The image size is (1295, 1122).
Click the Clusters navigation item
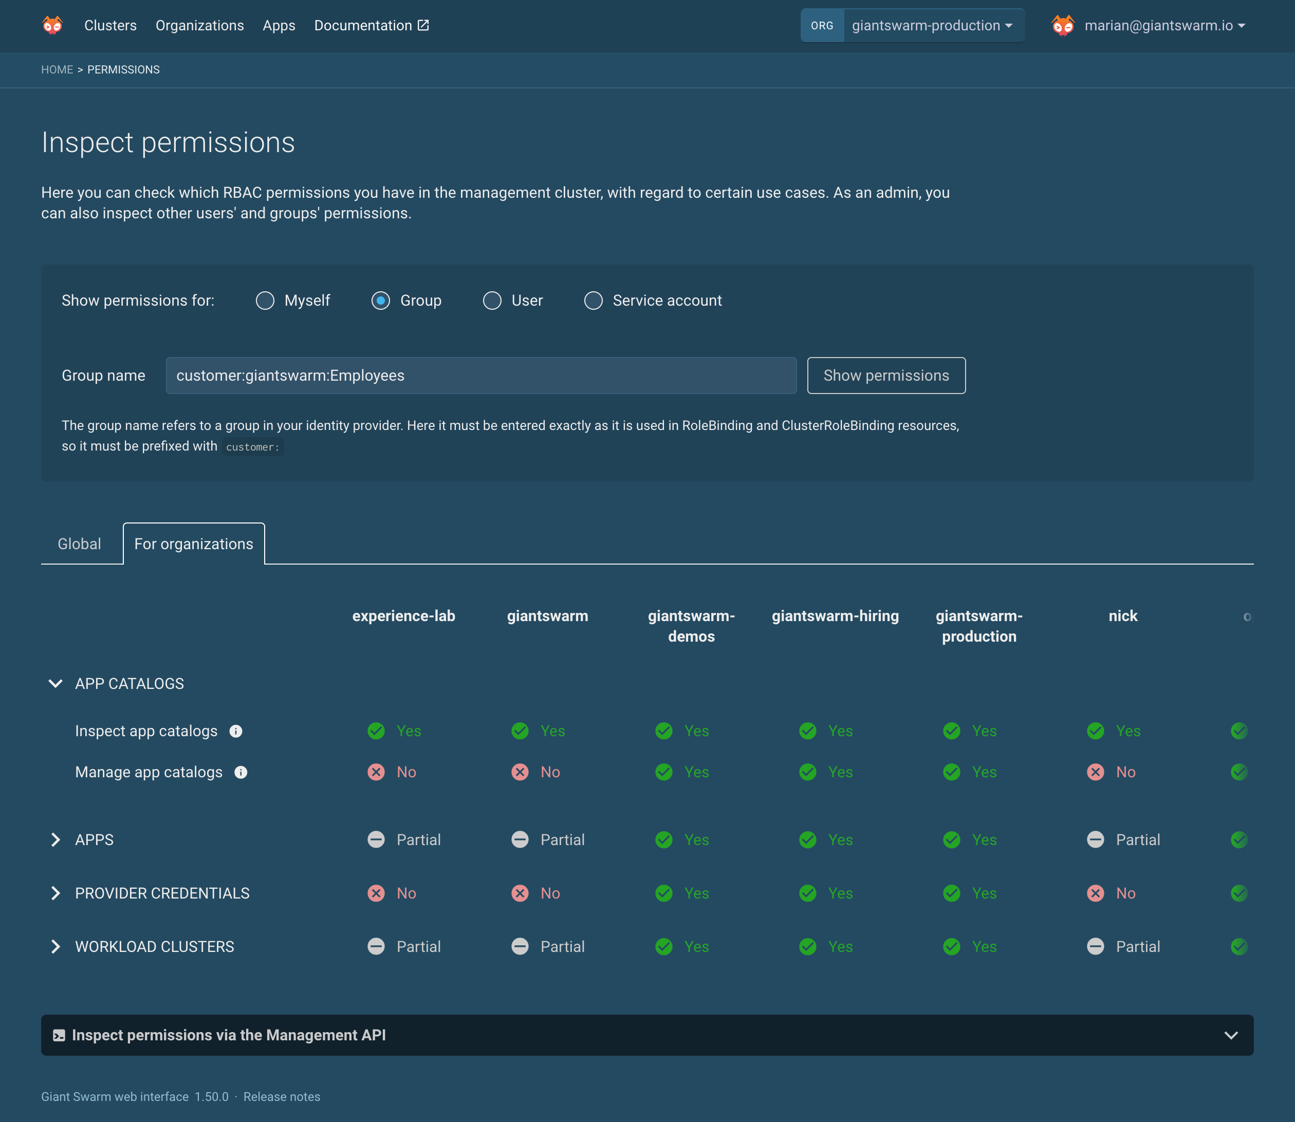(x=110, y=24)
